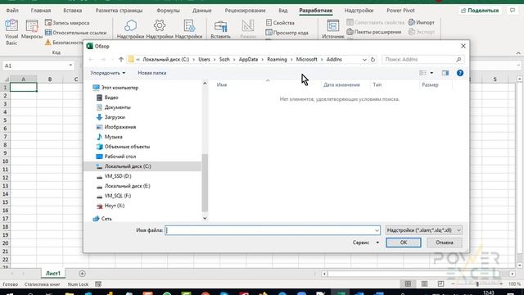Sort by Имя column header
The image size is (524, 295).
tap(222, 85)
